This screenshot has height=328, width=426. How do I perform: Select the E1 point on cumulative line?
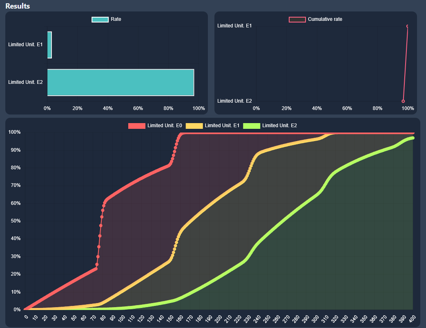coord(408,26)
